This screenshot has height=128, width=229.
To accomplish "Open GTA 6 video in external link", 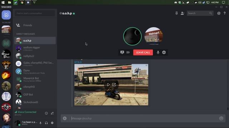I will (x=114, y=85).
